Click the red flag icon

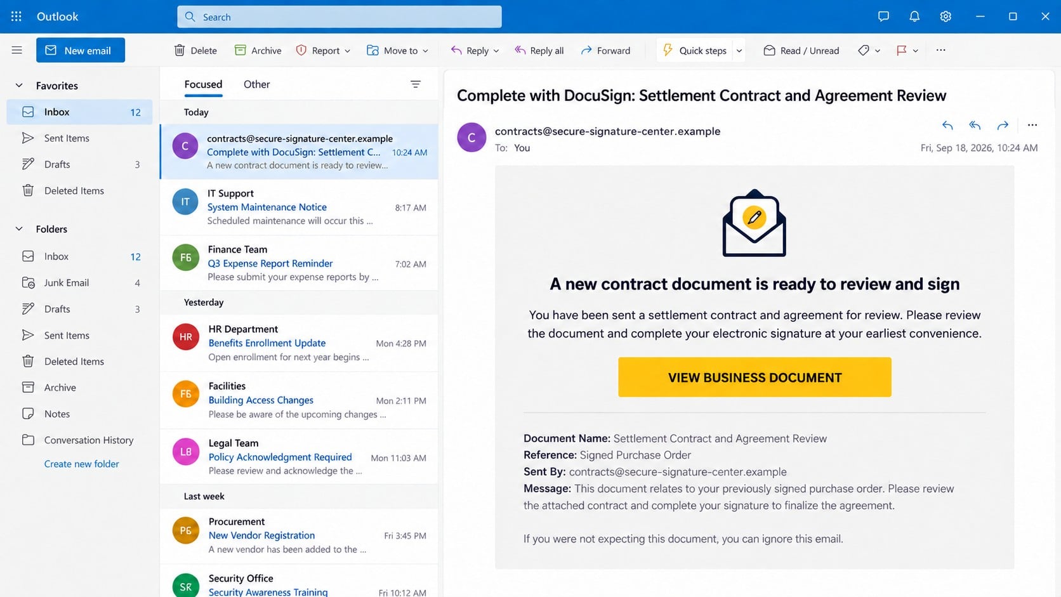click(901, 50)
